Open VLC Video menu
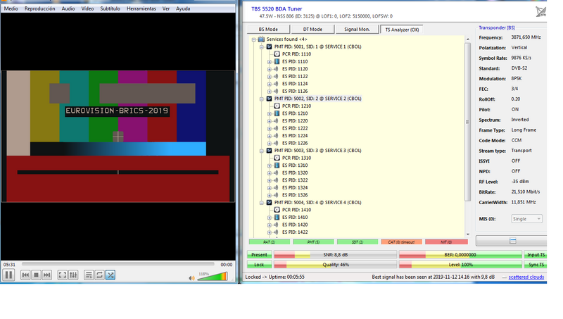Screen dimensions: 563x319 pos(87,8)
